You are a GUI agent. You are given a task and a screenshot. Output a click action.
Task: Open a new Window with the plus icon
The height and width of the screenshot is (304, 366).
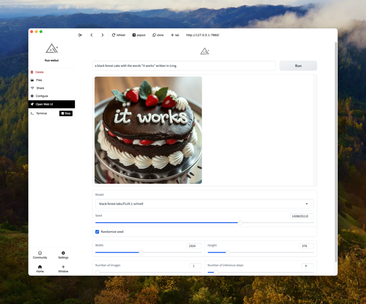(x=63, y=267)
